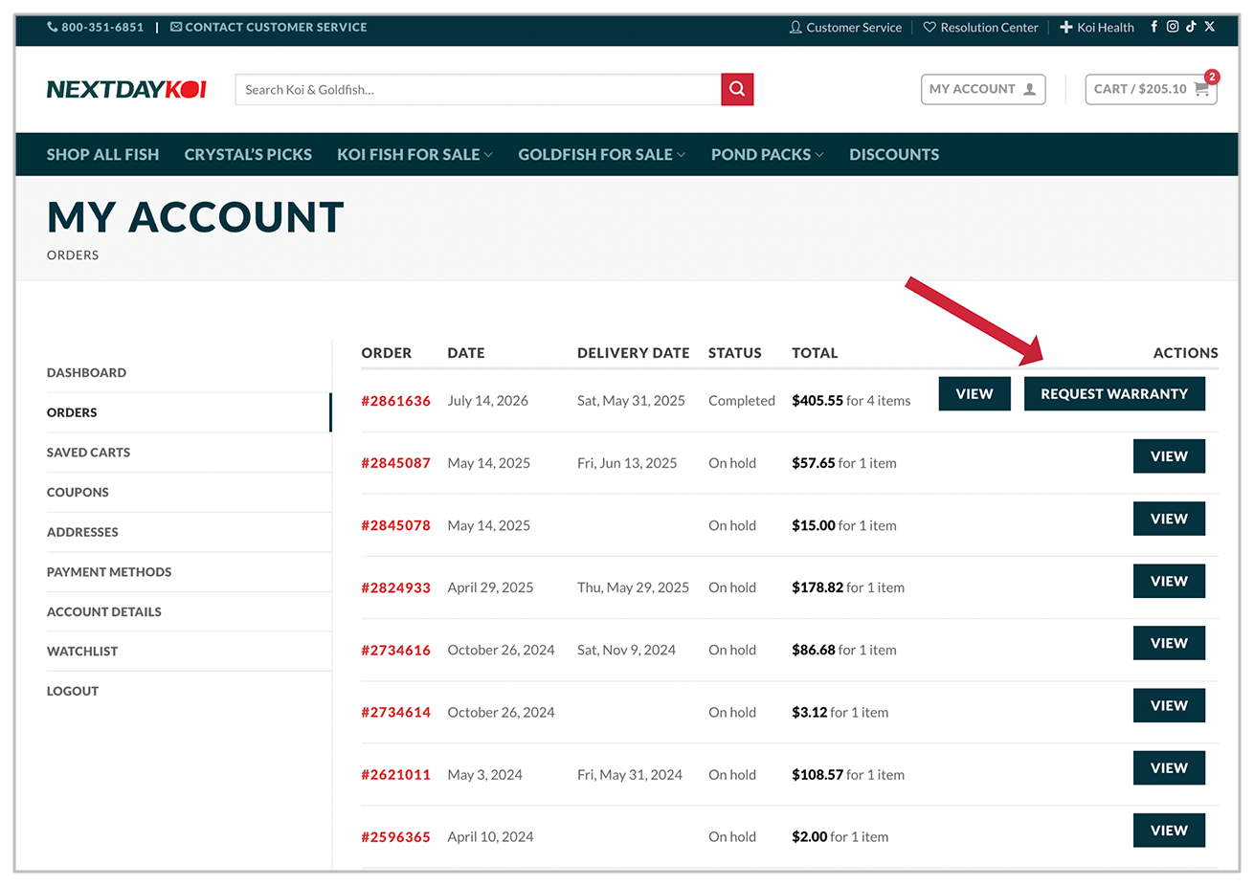This screenshot has width=1254, height=886.
Task: Open Koi Health page
Action: click(1097, 27)
